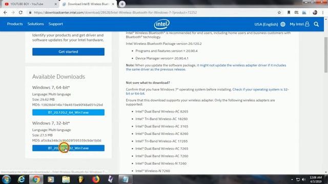Download BT_20.120.2_64_Win7.exe
Viewport: 328px width, 184px height.
68,112
